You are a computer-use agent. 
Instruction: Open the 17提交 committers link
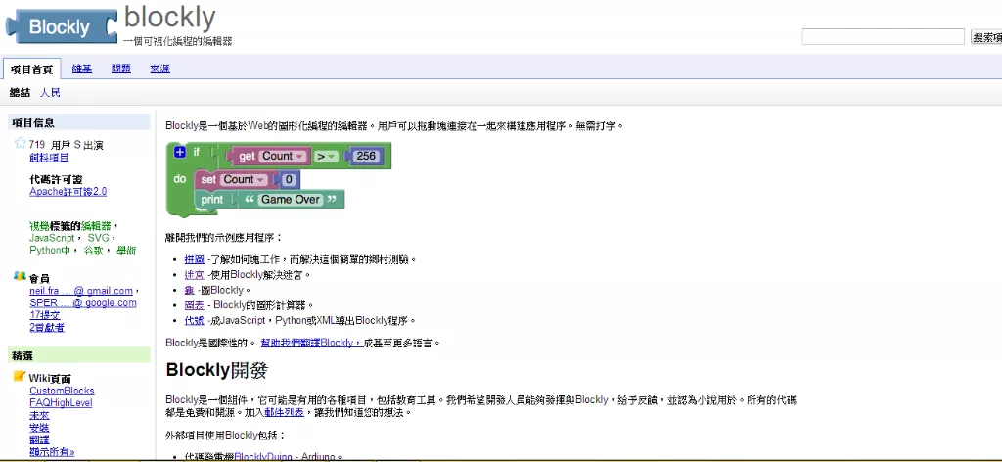click(45, 315)
